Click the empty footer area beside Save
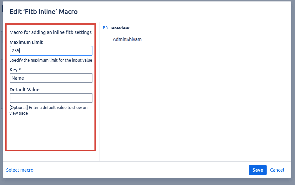 click(x=140, y=170)
